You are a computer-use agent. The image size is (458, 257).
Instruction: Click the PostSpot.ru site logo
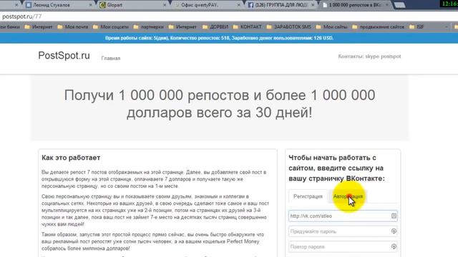64,56
